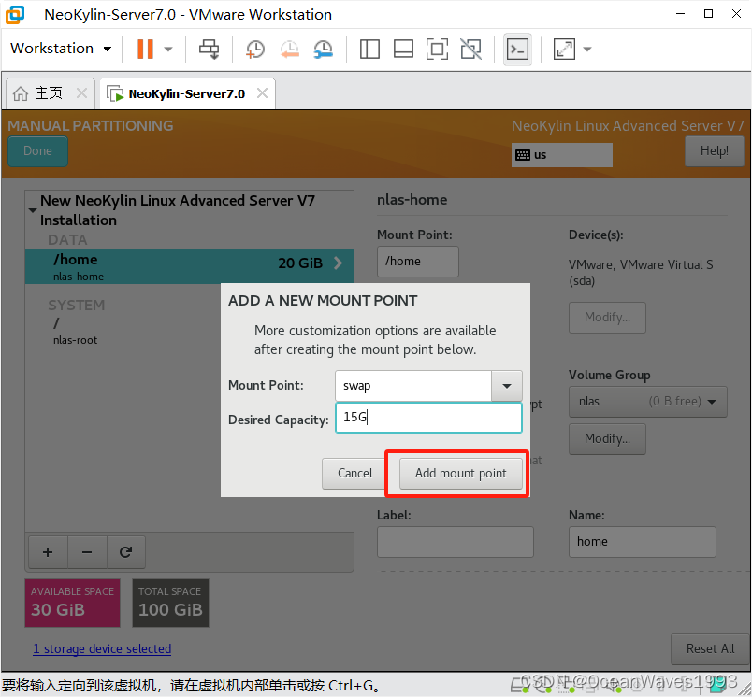The image size is (752, 697).
Task: Enter full screen mode icon
Action: [x=437, y=49]
